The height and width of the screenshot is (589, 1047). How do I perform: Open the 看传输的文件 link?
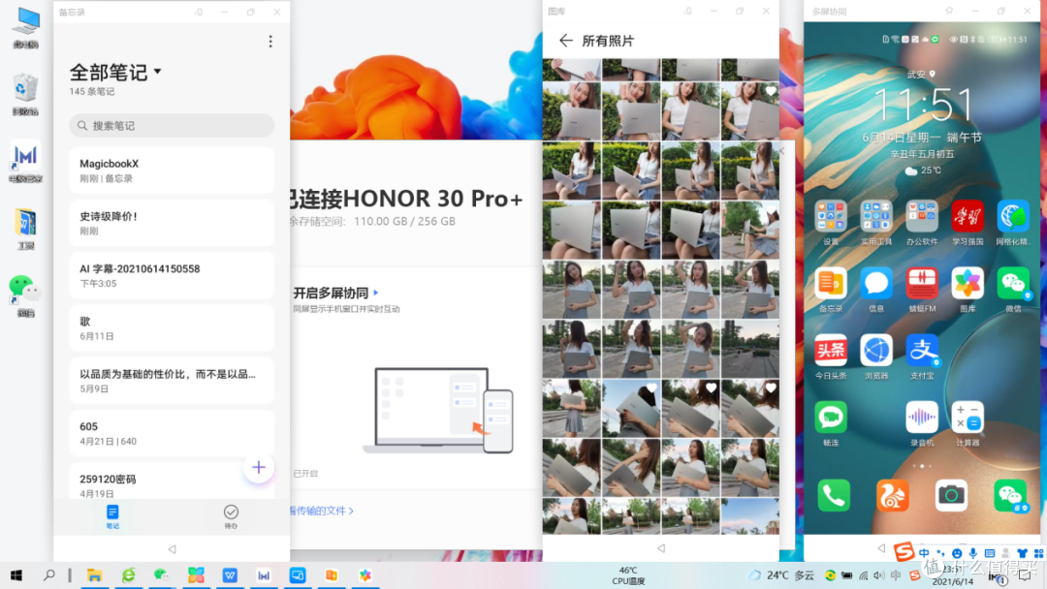[321, 511]
